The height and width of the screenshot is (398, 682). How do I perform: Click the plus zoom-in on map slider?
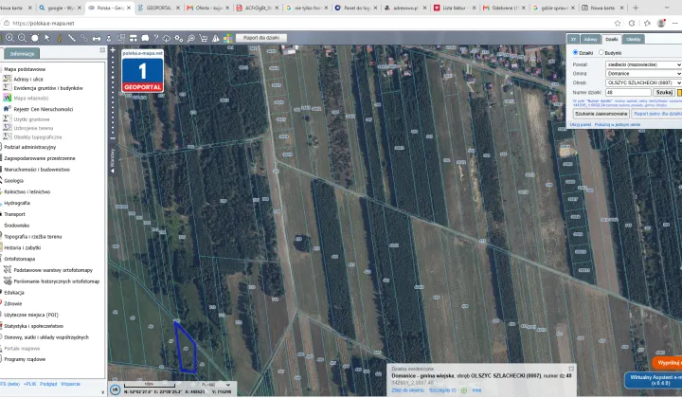click(x=113, y=50)
